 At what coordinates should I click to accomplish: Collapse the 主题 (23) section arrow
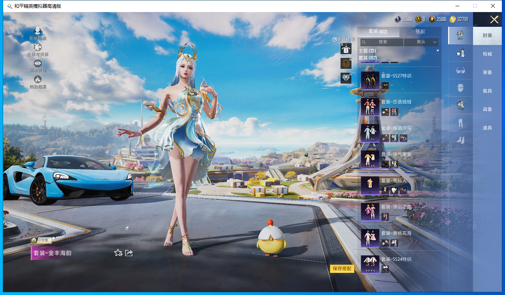click(x=438, y=51)
